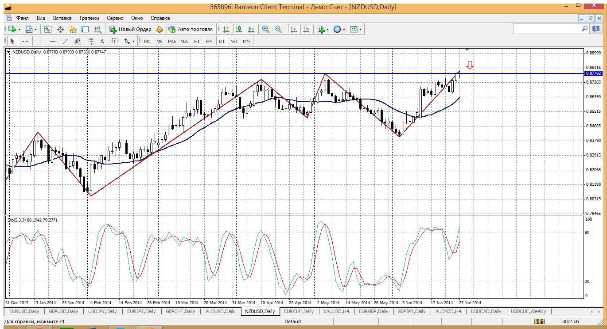Select the crosshair cursor tool
Image resolution: width=607 pixels, height=329 pixels.
(25, 41)
